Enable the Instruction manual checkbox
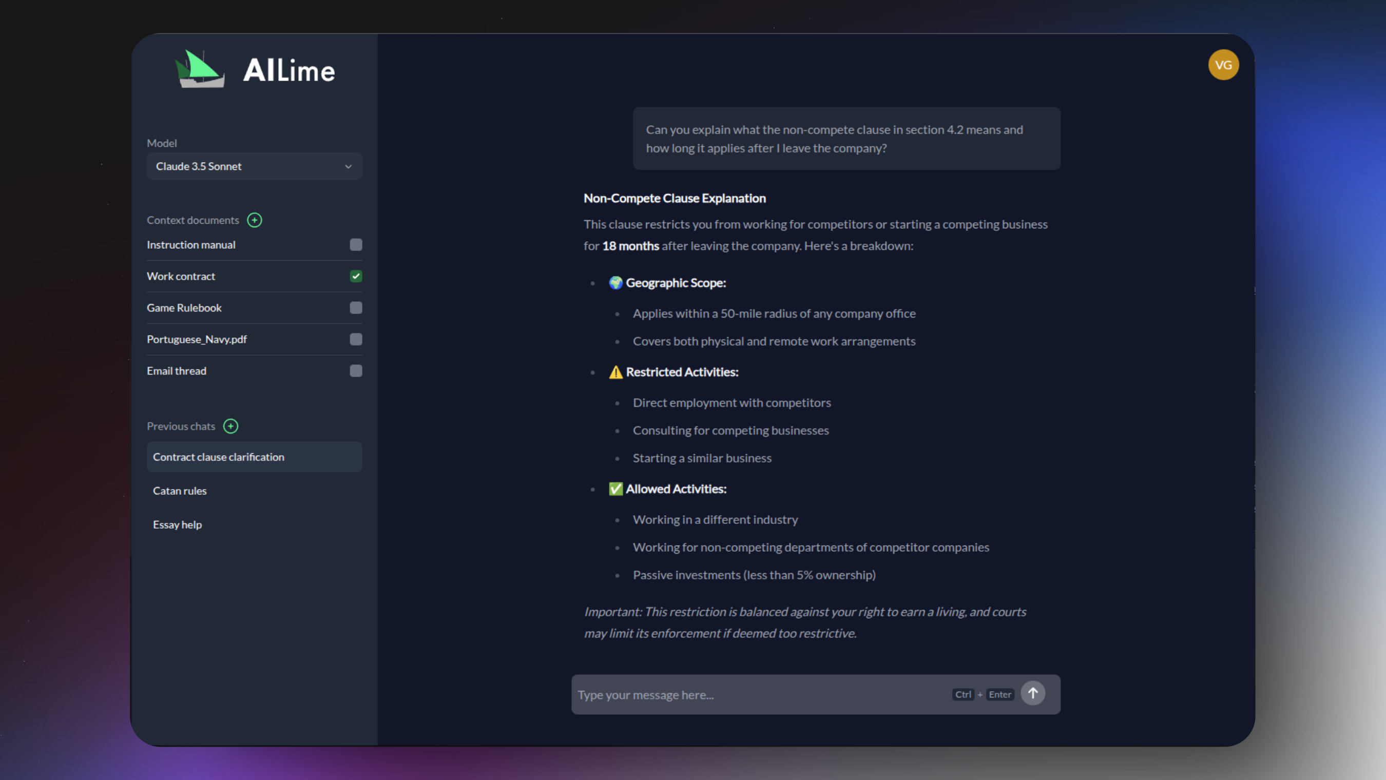The width and height of the screenshot is (1386, 780). [356, 245]
